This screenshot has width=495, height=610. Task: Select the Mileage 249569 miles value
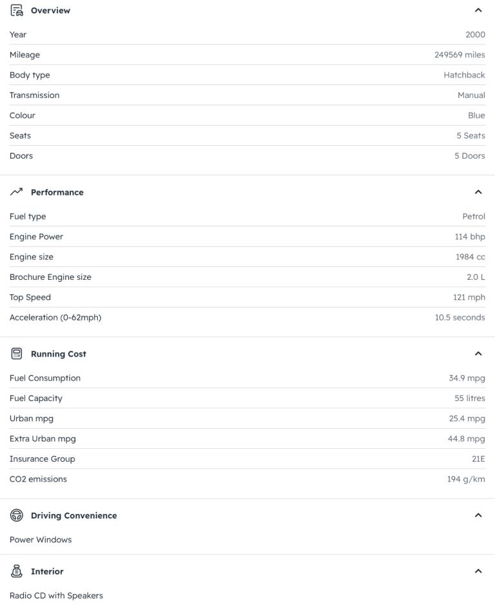[x=460, y=55]
